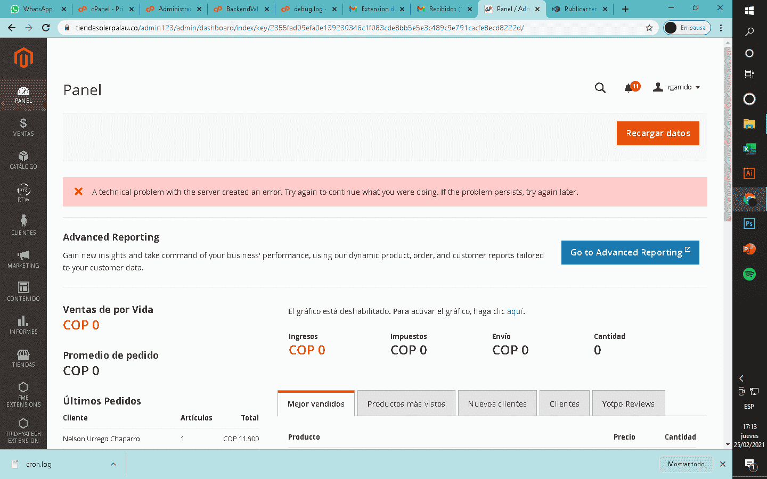
Task: Open the Yotpo Reviews tab
Action: 629,403
